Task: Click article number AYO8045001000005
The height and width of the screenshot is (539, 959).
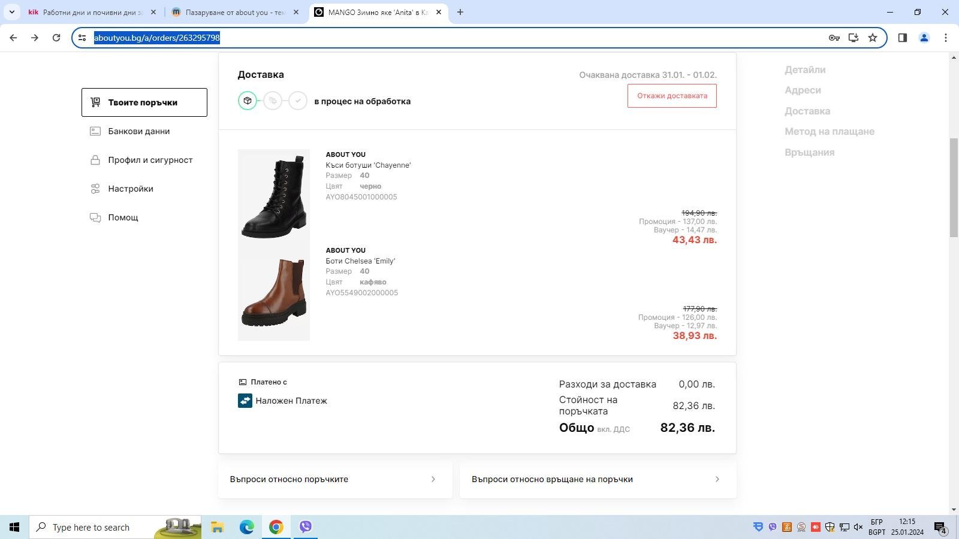Action: [x=361, y=197]
